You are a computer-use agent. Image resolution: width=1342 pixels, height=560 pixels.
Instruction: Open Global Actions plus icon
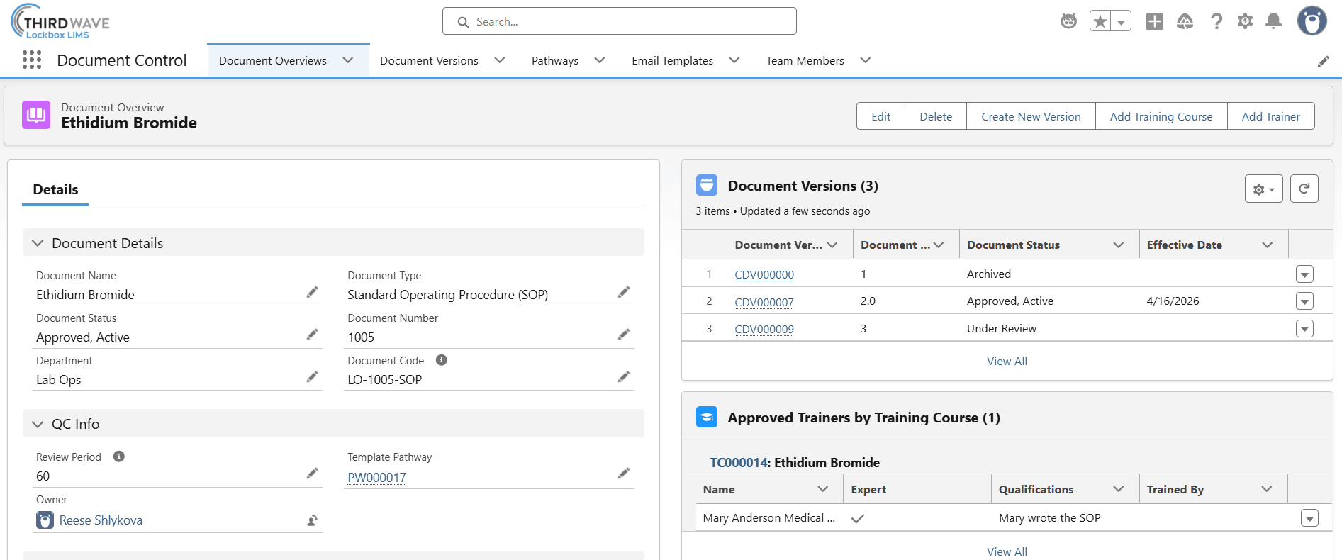click(x=1154, y=22)
